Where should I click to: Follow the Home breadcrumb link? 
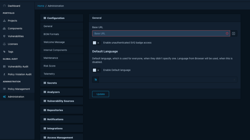tap(41, 6)
